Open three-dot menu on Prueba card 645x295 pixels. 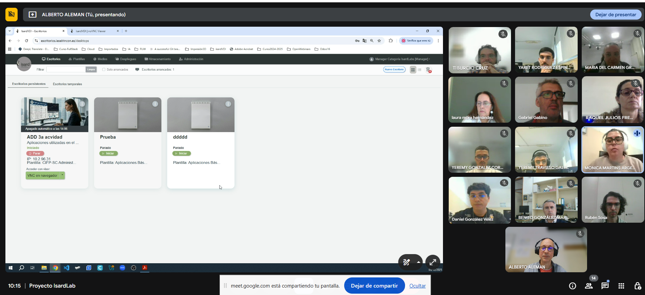point(155,104)
